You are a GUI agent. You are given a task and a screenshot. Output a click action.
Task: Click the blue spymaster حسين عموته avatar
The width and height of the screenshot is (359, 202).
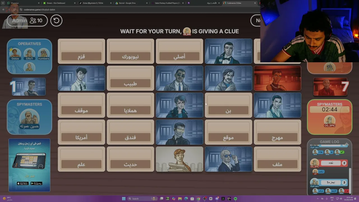[29, 119]
